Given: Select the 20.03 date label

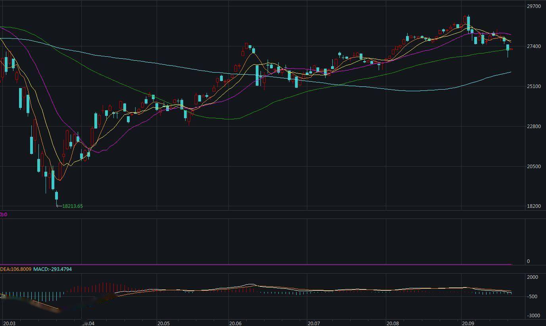Looking at the screenshot, I should [x=9, y=323].
